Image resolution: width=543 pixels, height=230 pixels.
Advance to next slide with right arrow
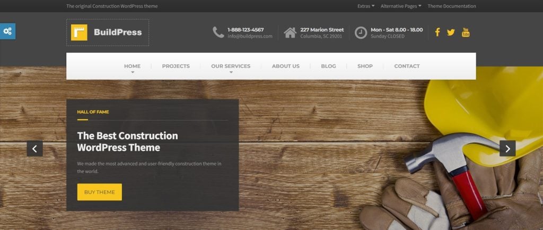tap(507, 149)
